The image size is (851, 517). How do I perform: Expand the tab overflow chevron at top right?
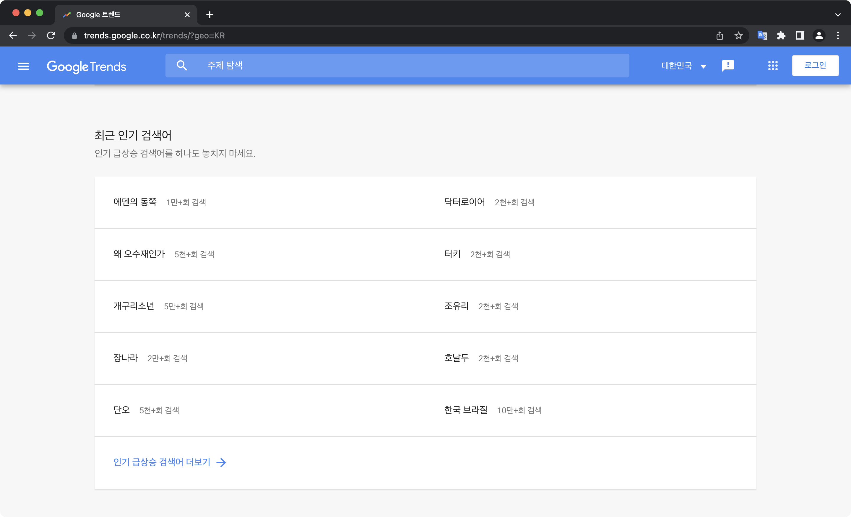coord(838,14)
